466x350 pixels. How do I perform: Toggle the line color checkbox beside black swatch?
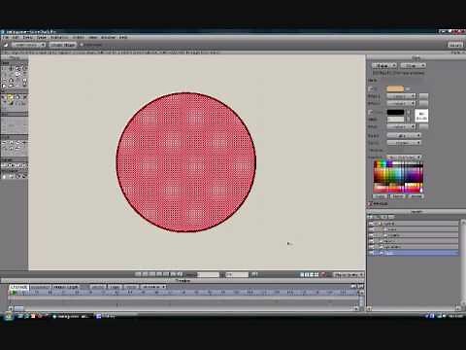coord(371,112)
